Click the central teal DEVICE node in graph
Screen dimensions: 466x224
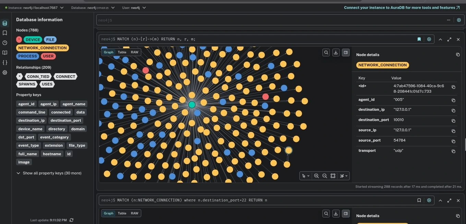tap(192, 105)
